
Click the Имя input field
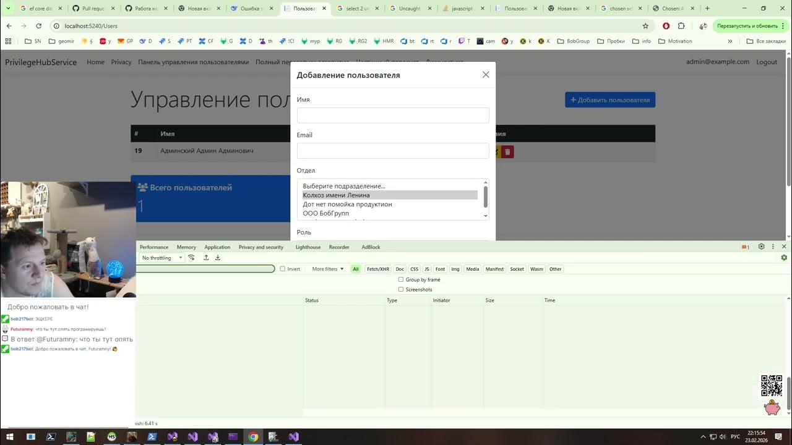tap(393, 115)
